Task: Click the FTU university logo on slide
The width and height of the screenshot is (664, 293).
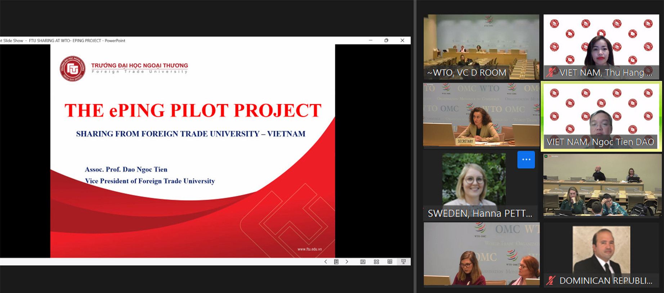Action: click(73, 68)
